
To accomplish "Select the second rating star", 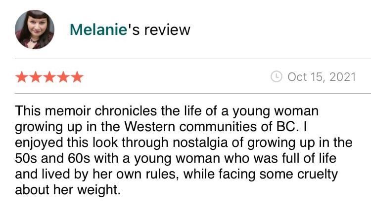I will [36, 77].
